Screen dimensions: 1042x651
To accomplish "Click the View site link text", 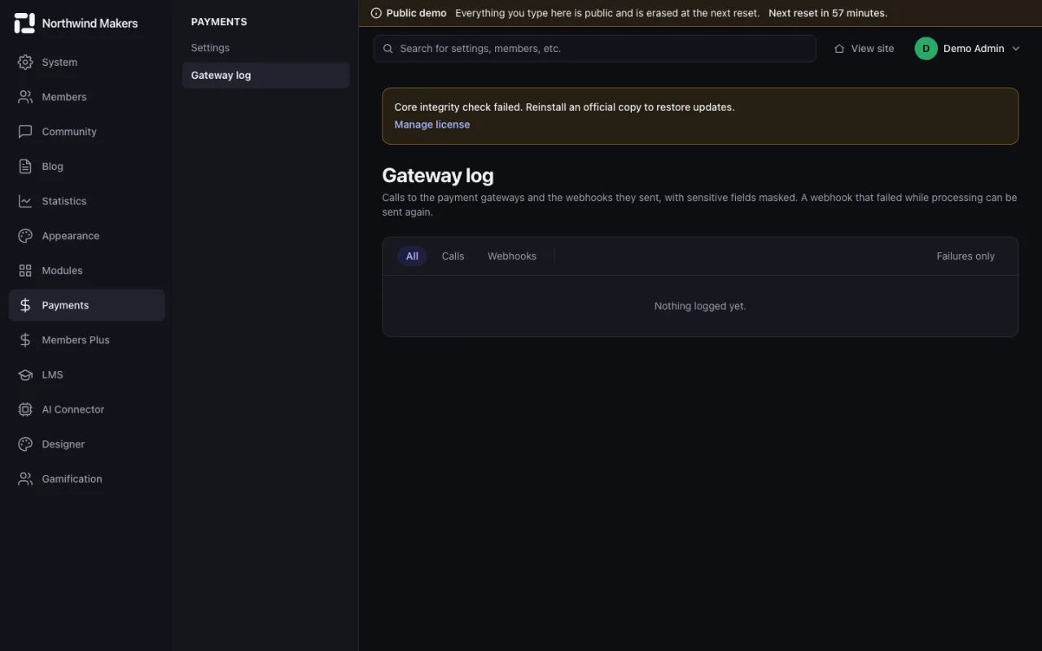I will point(873,49).
